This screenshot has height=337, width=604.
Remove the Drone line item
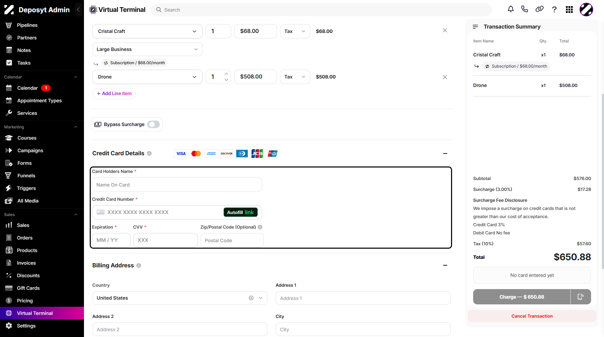(445, 77)
